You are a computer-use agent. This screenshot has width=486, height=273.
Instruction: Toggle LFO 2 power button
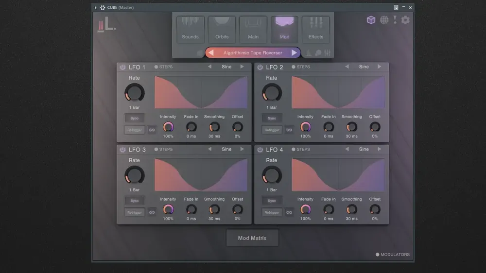tap(260, 67)
